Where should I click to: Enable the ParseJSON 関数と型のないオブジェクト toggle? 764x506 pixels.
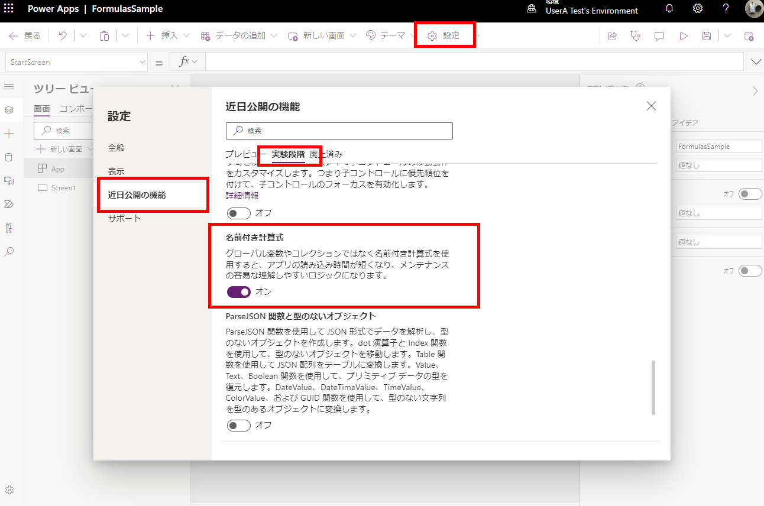point(238,425)
